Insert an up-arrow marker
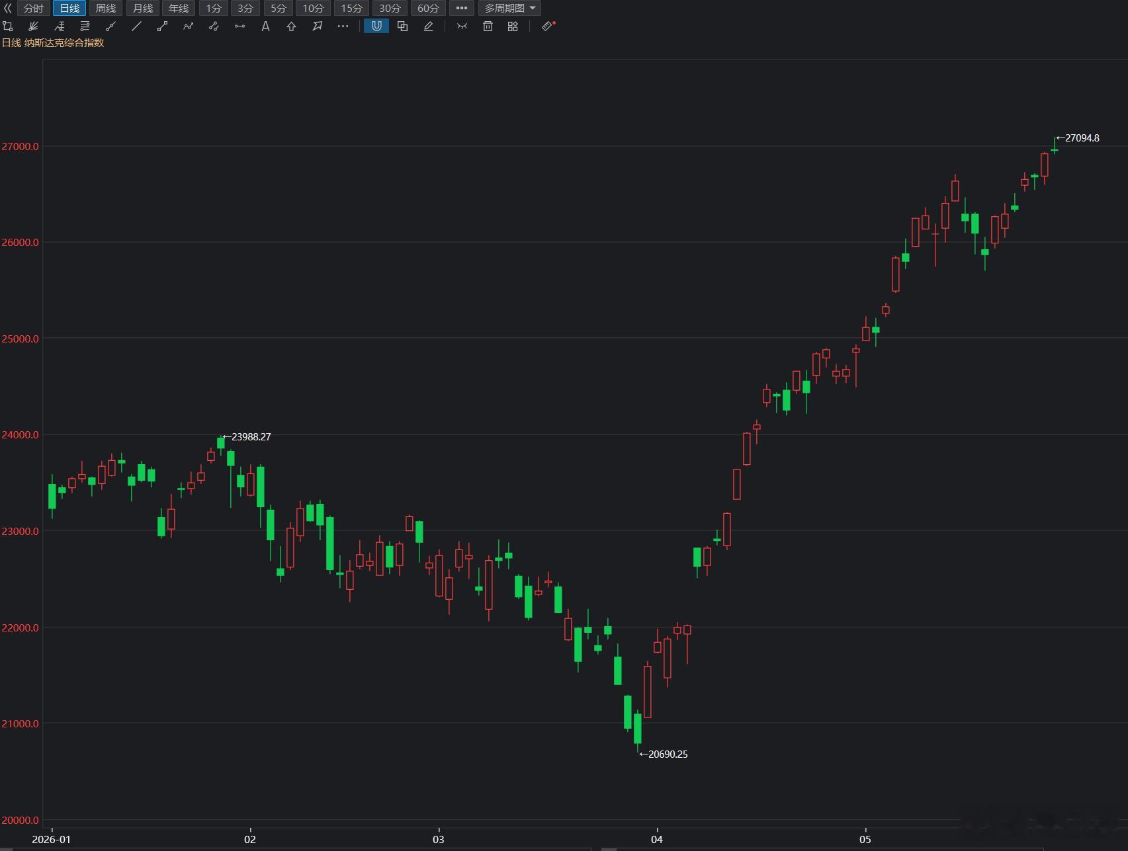This screenshot has width=1128, height=851. pos(292,26)
